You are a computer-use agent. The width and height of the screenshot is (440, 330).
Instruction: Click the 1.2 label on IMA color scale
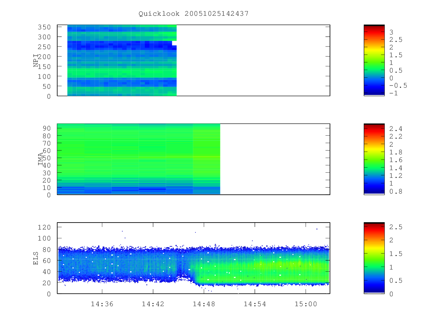(x=396, y=176)
